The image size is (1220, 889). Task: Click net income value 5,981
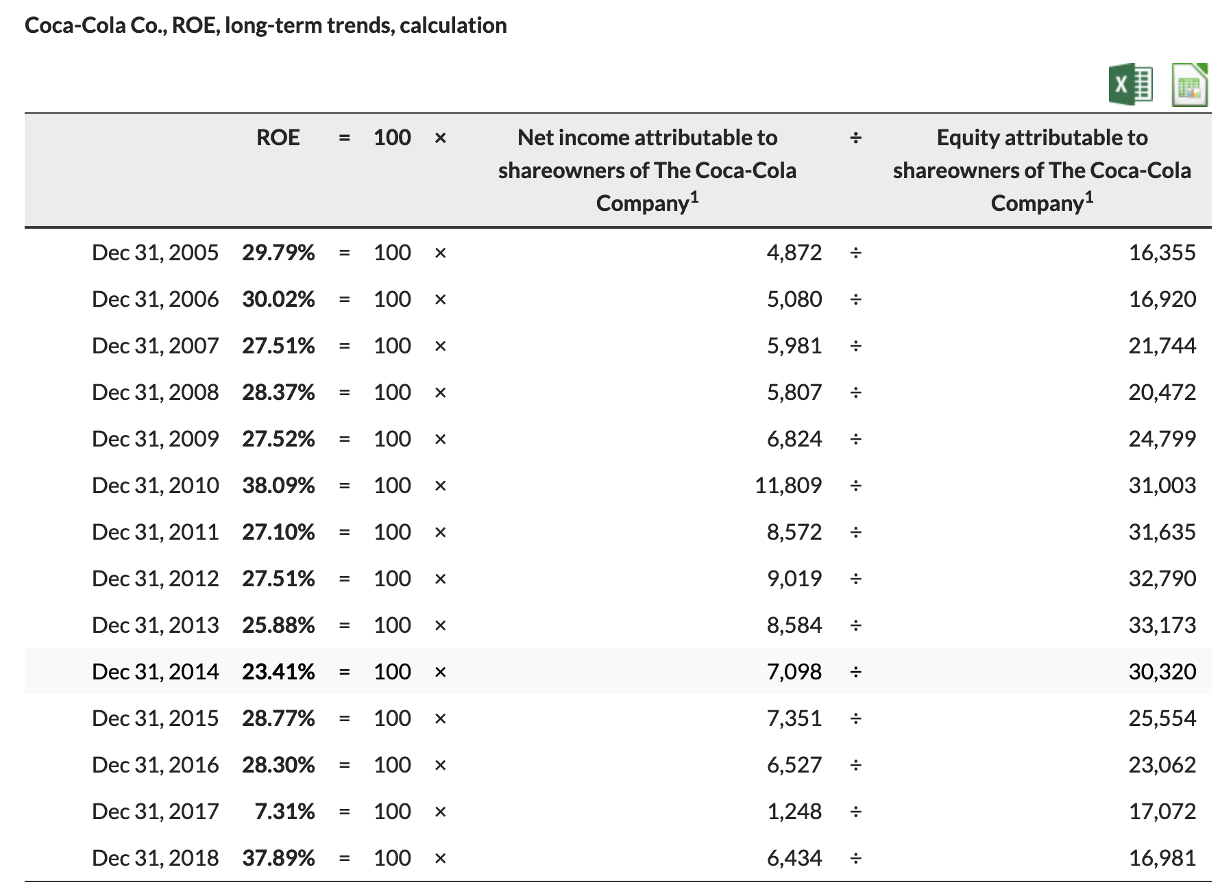click(794, 346)
